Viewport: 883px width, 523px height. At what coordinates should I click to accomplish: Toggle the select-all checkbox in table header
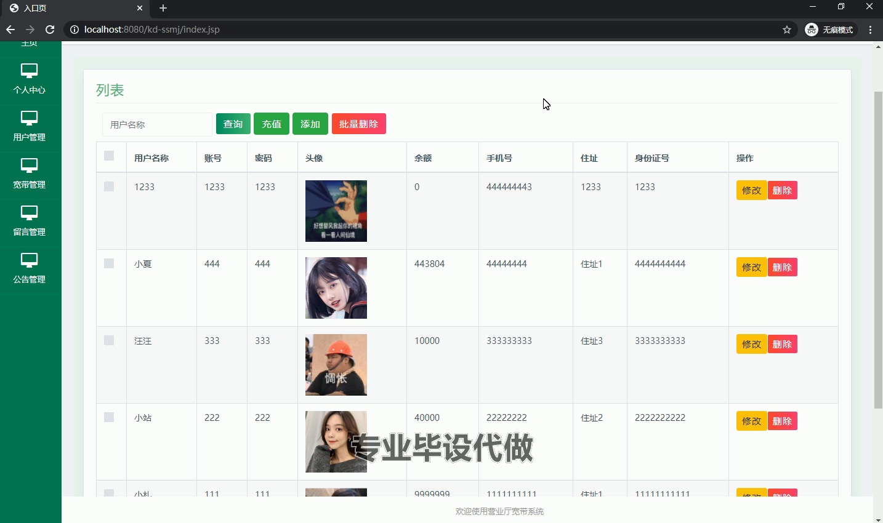109,156
